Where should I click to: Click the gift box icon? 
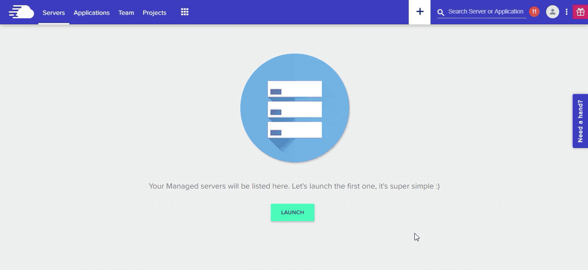580,12
